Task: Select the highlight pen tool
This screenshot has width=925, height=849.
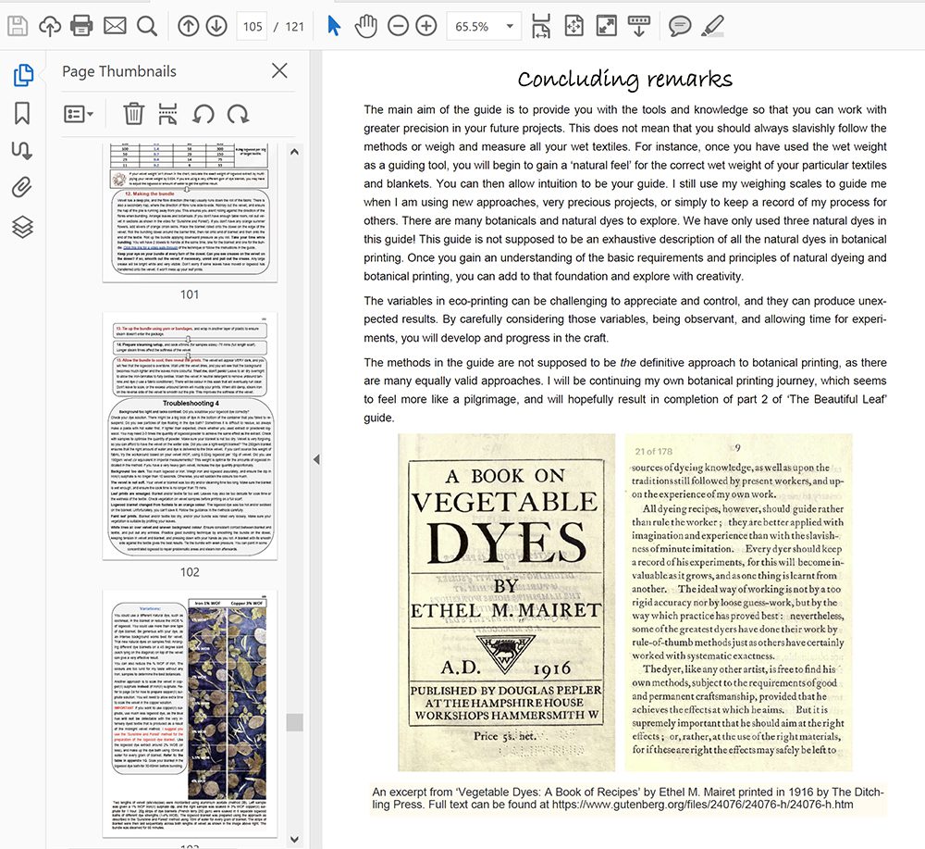Action: click(x=712, y=26)
